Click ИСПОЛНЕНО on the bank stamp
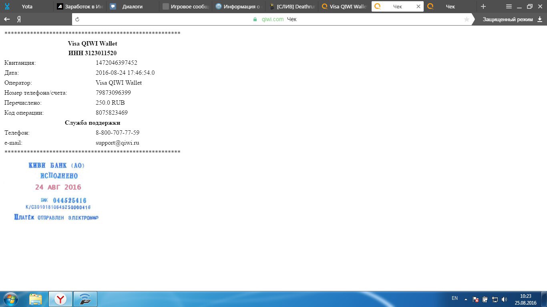547x307 pixels. [59, 176]
